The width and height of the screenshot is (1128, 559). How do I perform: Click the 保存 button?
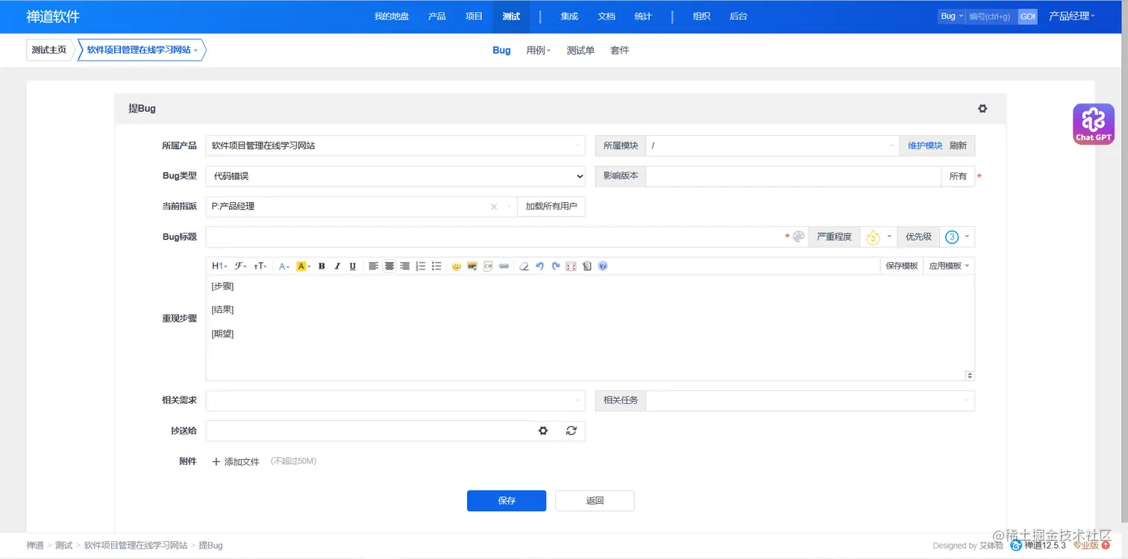click(x=507, y=501)
